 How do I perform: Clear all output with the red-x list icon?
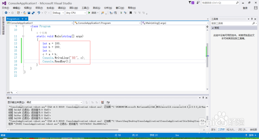102,102
